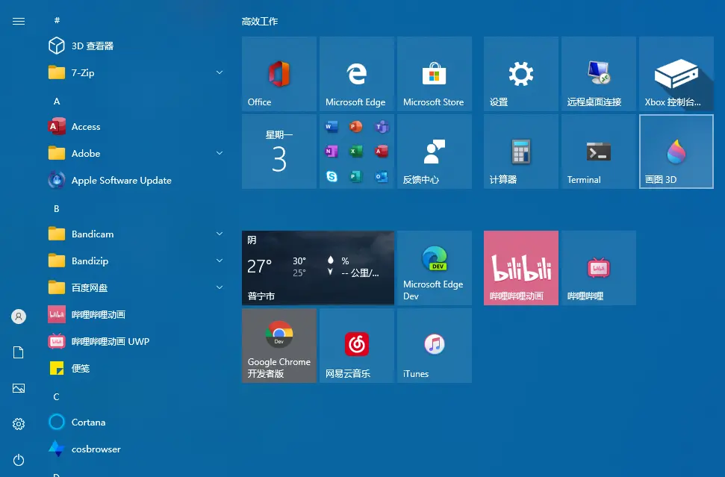Open 3D 查看器 from the app list

point(137,46)
